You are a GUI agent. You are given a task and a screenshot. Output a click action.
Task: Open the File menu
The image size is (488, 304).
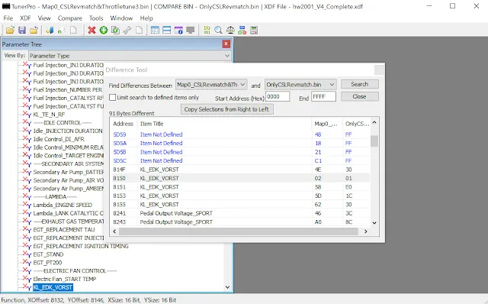click(x=8, y=18)
